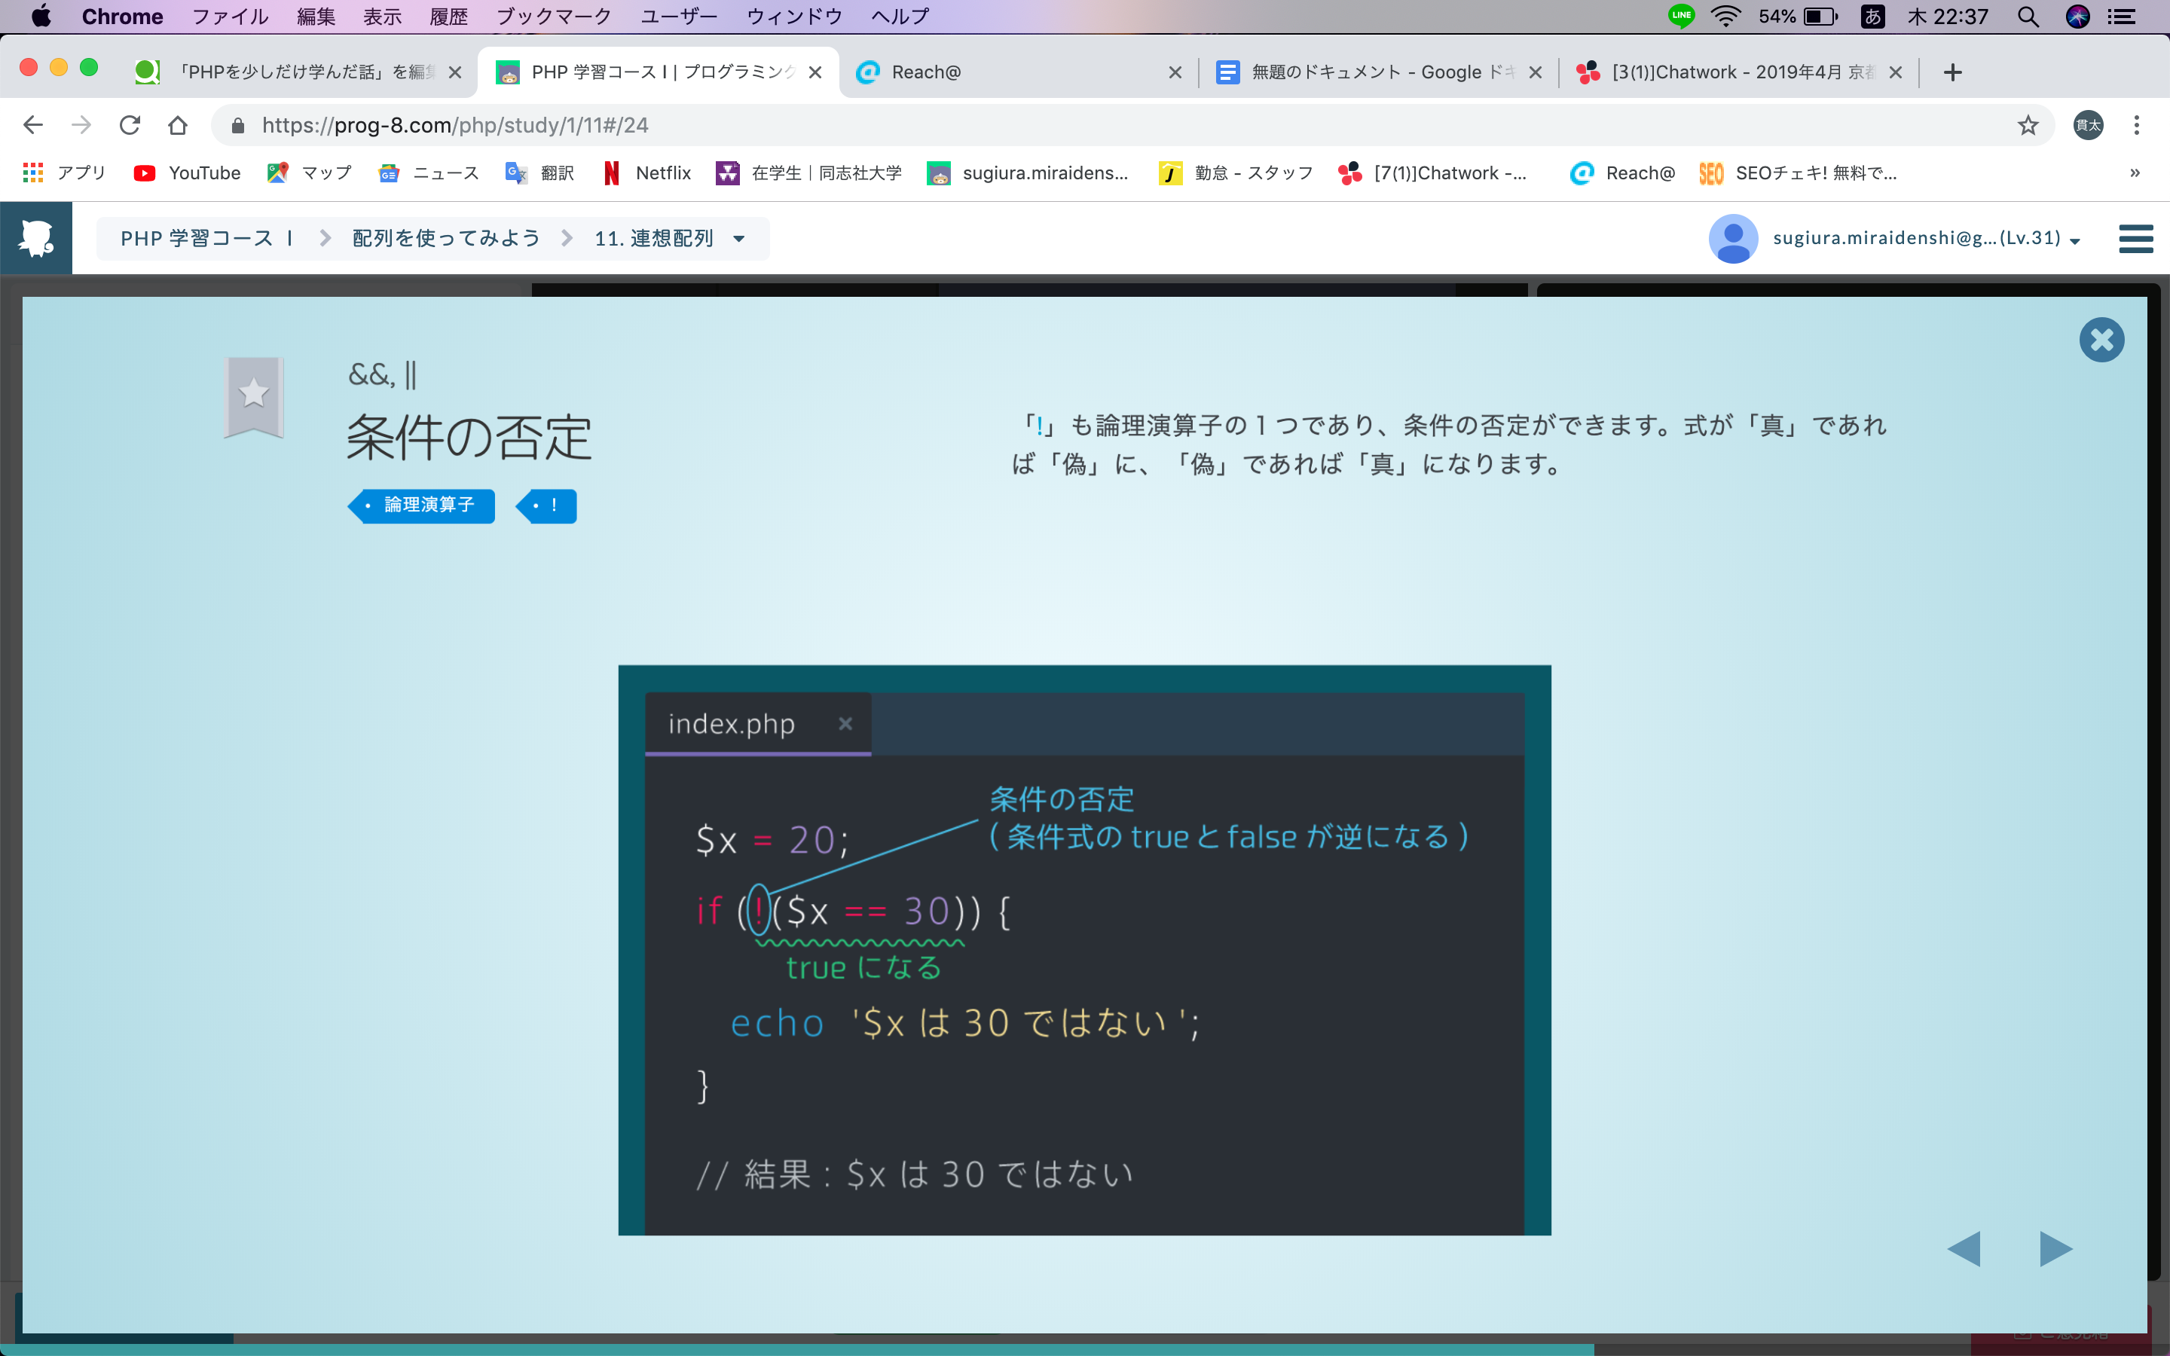Click the 論理演算子 tag
2170x1356 pixels.
(x=421, y=505)
